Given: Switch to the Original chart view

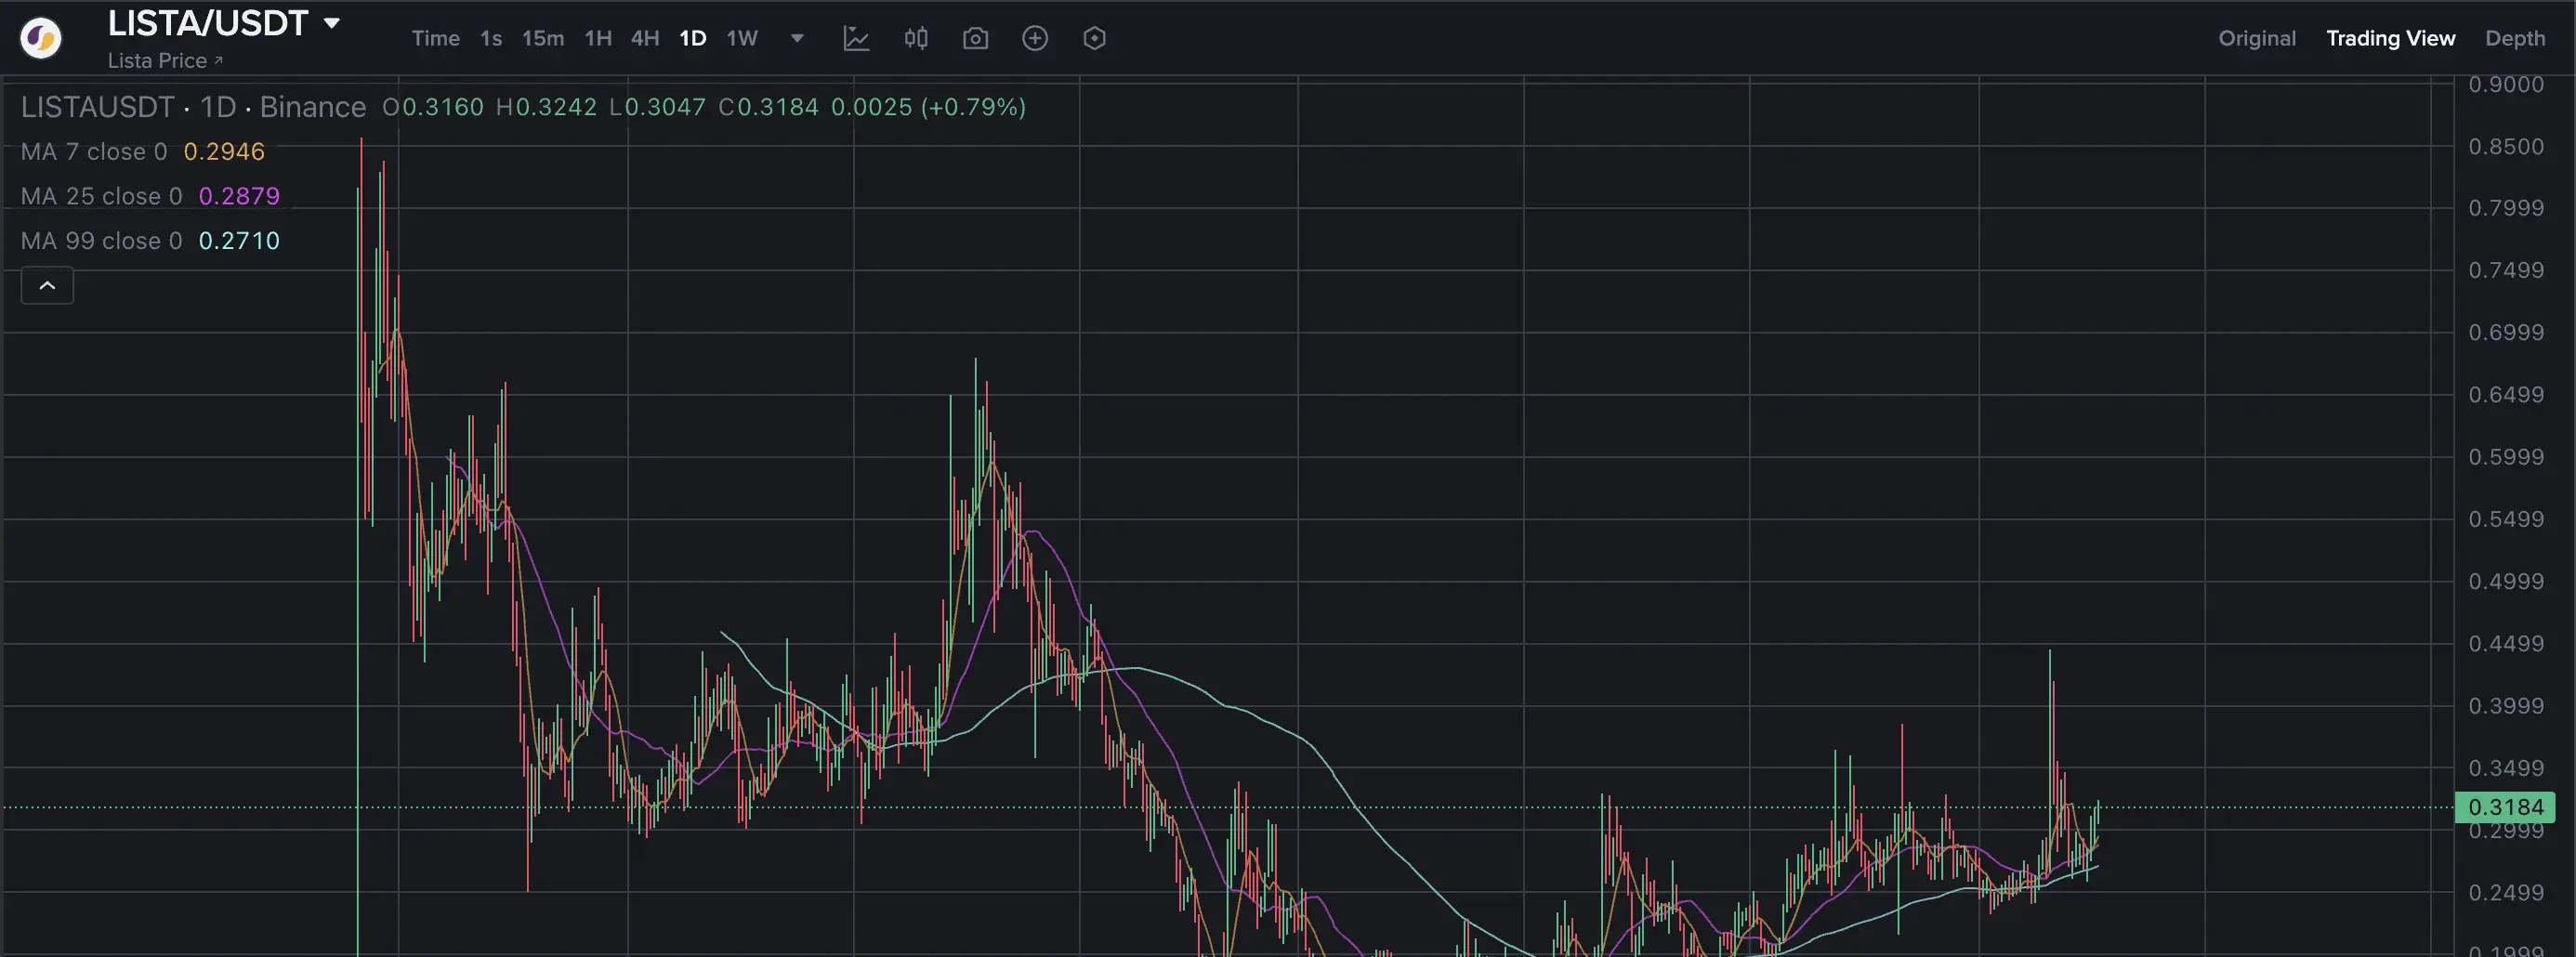Looking at the screenshot, I should click(x=2257, y=38).
